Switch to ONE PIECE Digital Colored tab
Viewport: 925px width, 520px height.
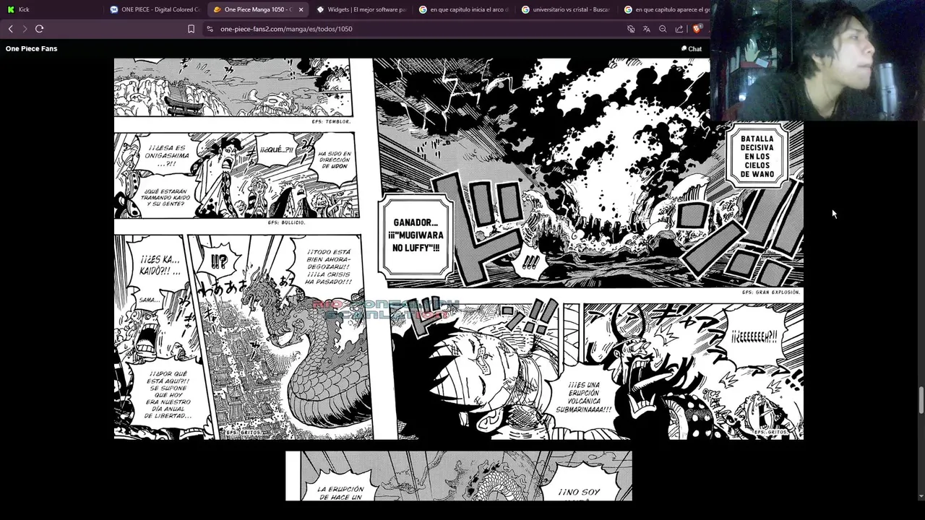[155, 9]
